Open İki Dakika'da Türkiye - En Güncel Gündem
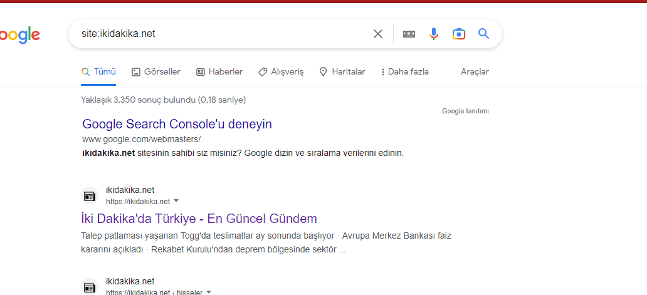This screenshot has height=295, width=647. click(199, 219)
